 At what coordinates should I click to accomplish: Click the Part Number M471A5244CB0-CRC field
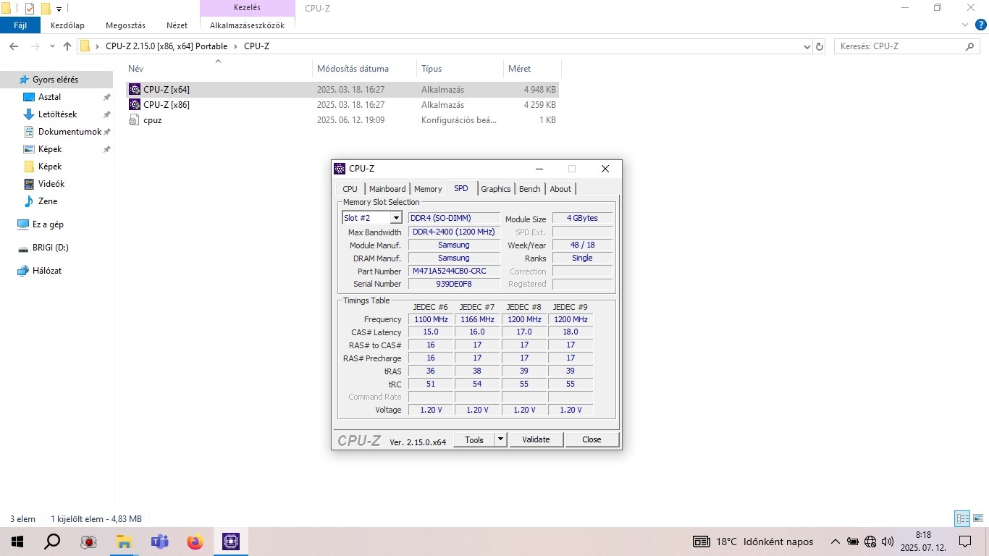tap(454, 271)
